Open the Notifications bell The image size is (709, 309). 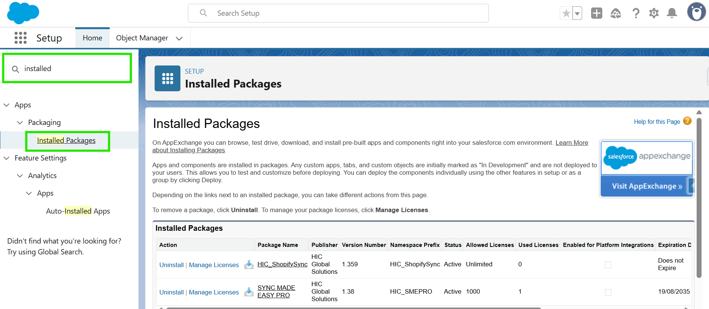click(x=672, y=13)
